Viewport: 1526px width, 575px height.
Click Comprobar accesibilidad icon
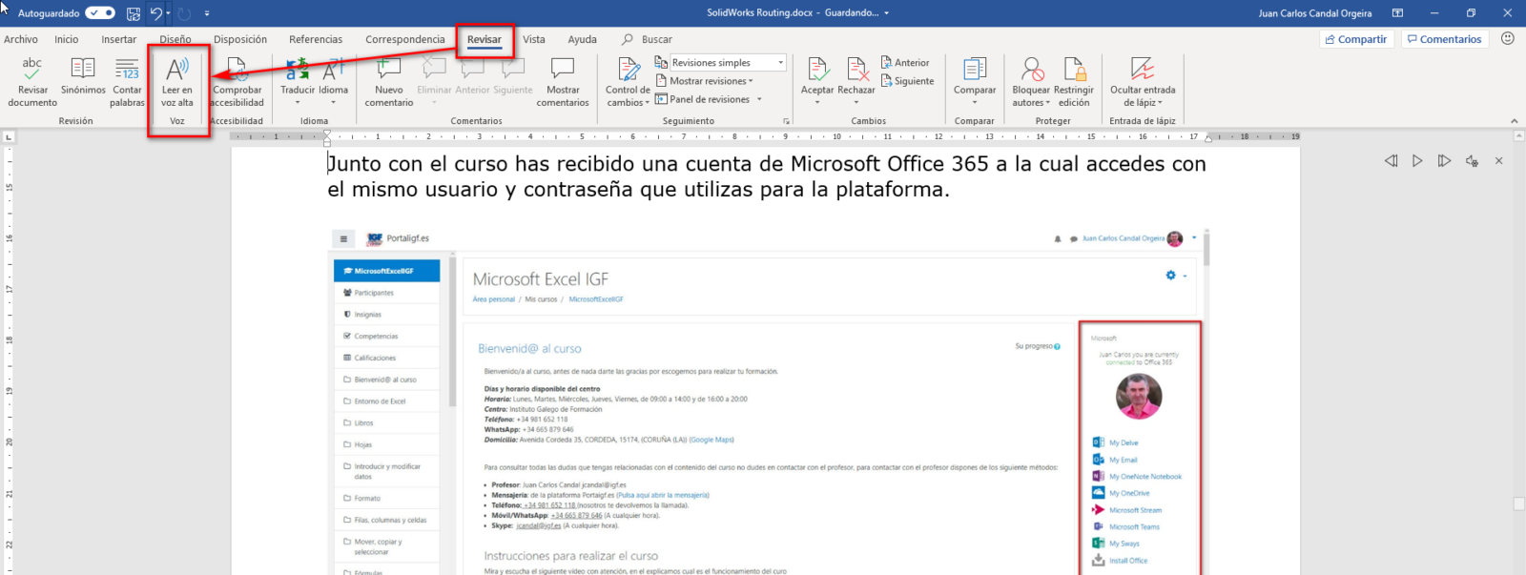pos(237,70)
